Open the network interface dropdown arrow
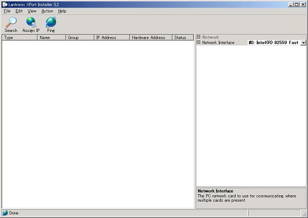 [303, 43]
